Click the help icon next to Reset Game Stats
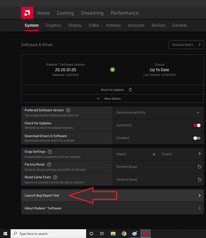 55,177
